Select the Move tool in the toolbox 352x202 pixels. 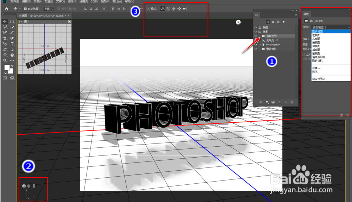[5, 22]
